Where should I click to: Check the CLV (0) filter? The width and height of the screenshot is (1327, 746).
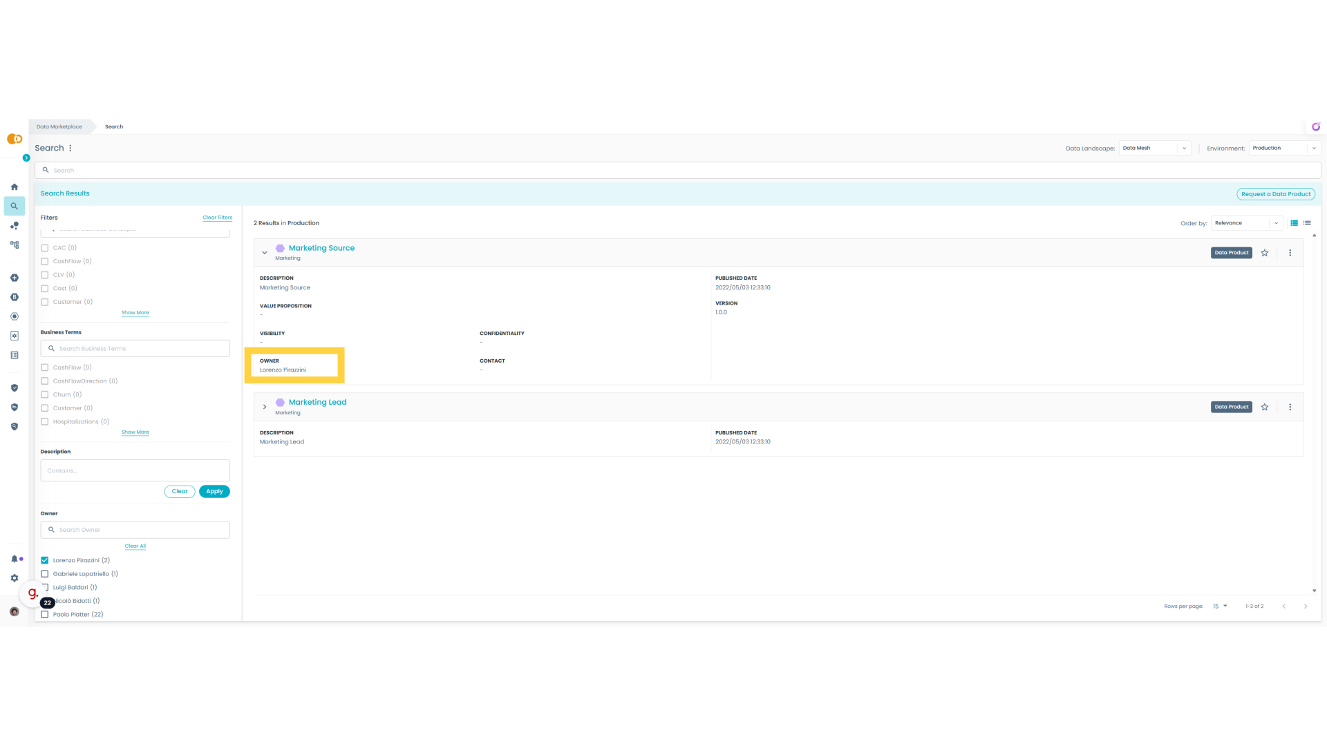coord(45,275)
